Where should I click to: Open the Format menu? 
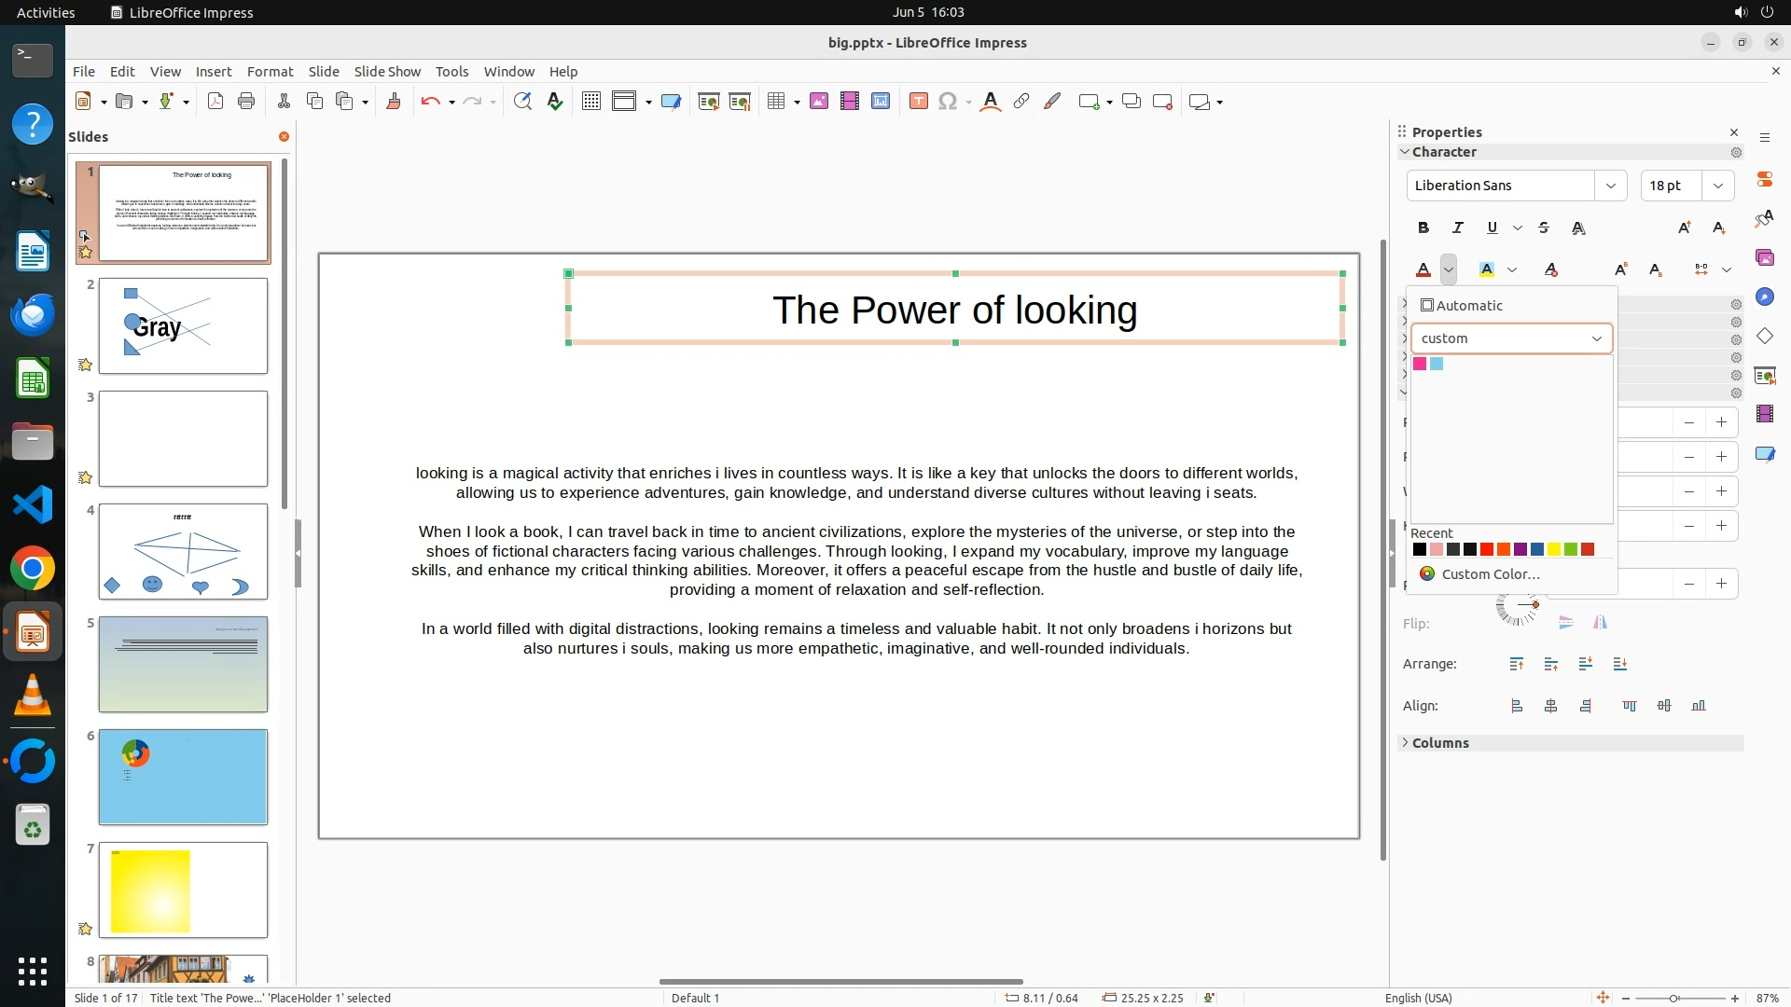coord(270,72)
